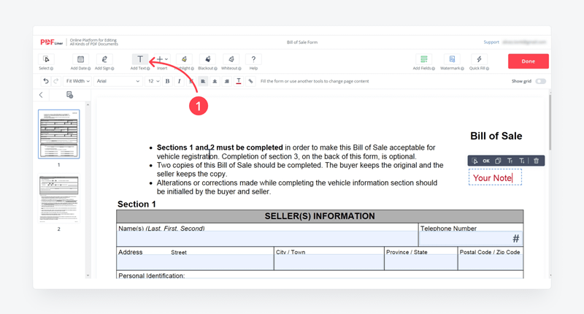Open Help from the toolbar
Viewport: 584px width, 314px height.
coord(253,60)
